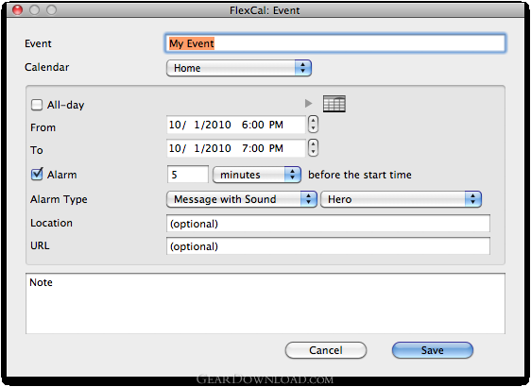
Task: Close the FlexCal Event window with red button
Action: point(17,10)
